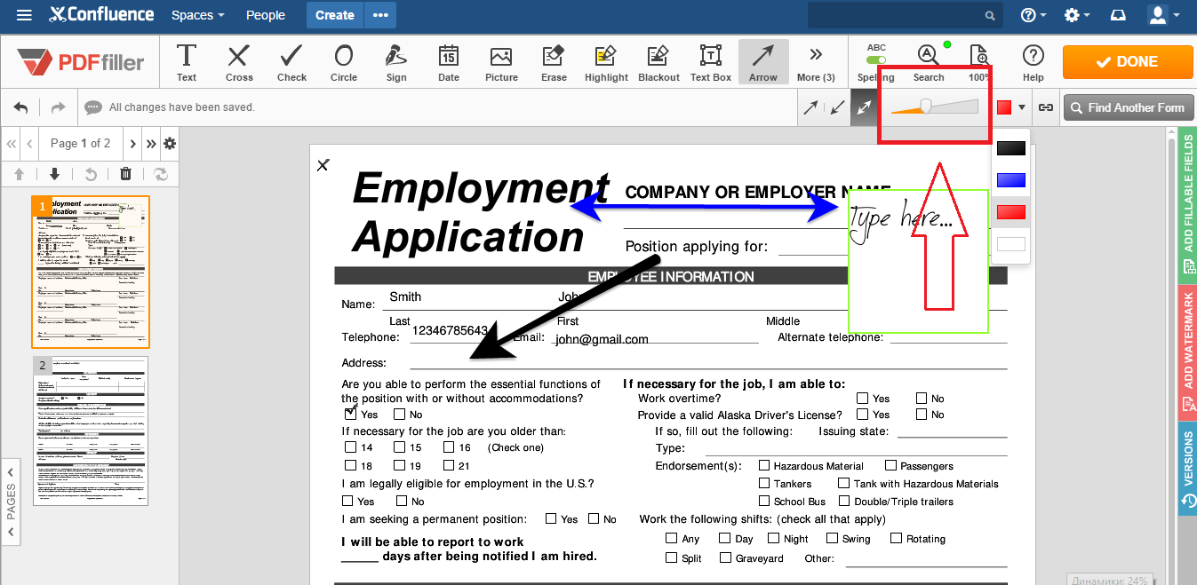Redo the last change
Viewport: 1197px width, 585px height.
coord(58,107)
